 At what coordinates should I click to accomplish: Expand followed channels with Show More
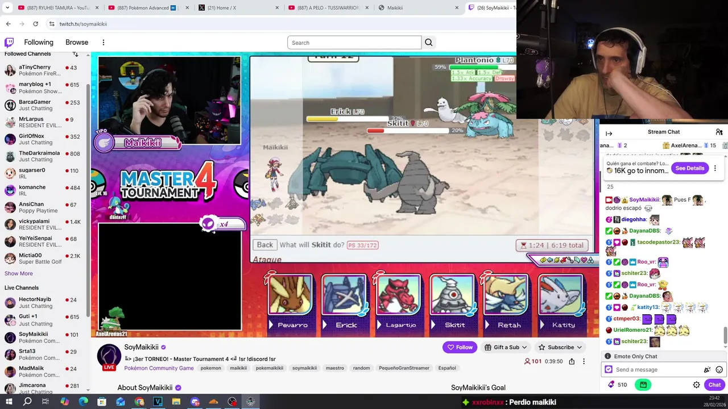(x=19, y=273)
